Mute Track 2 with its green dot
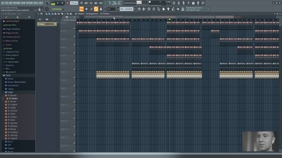Viewport: 282px width, 158px height. 74,36
